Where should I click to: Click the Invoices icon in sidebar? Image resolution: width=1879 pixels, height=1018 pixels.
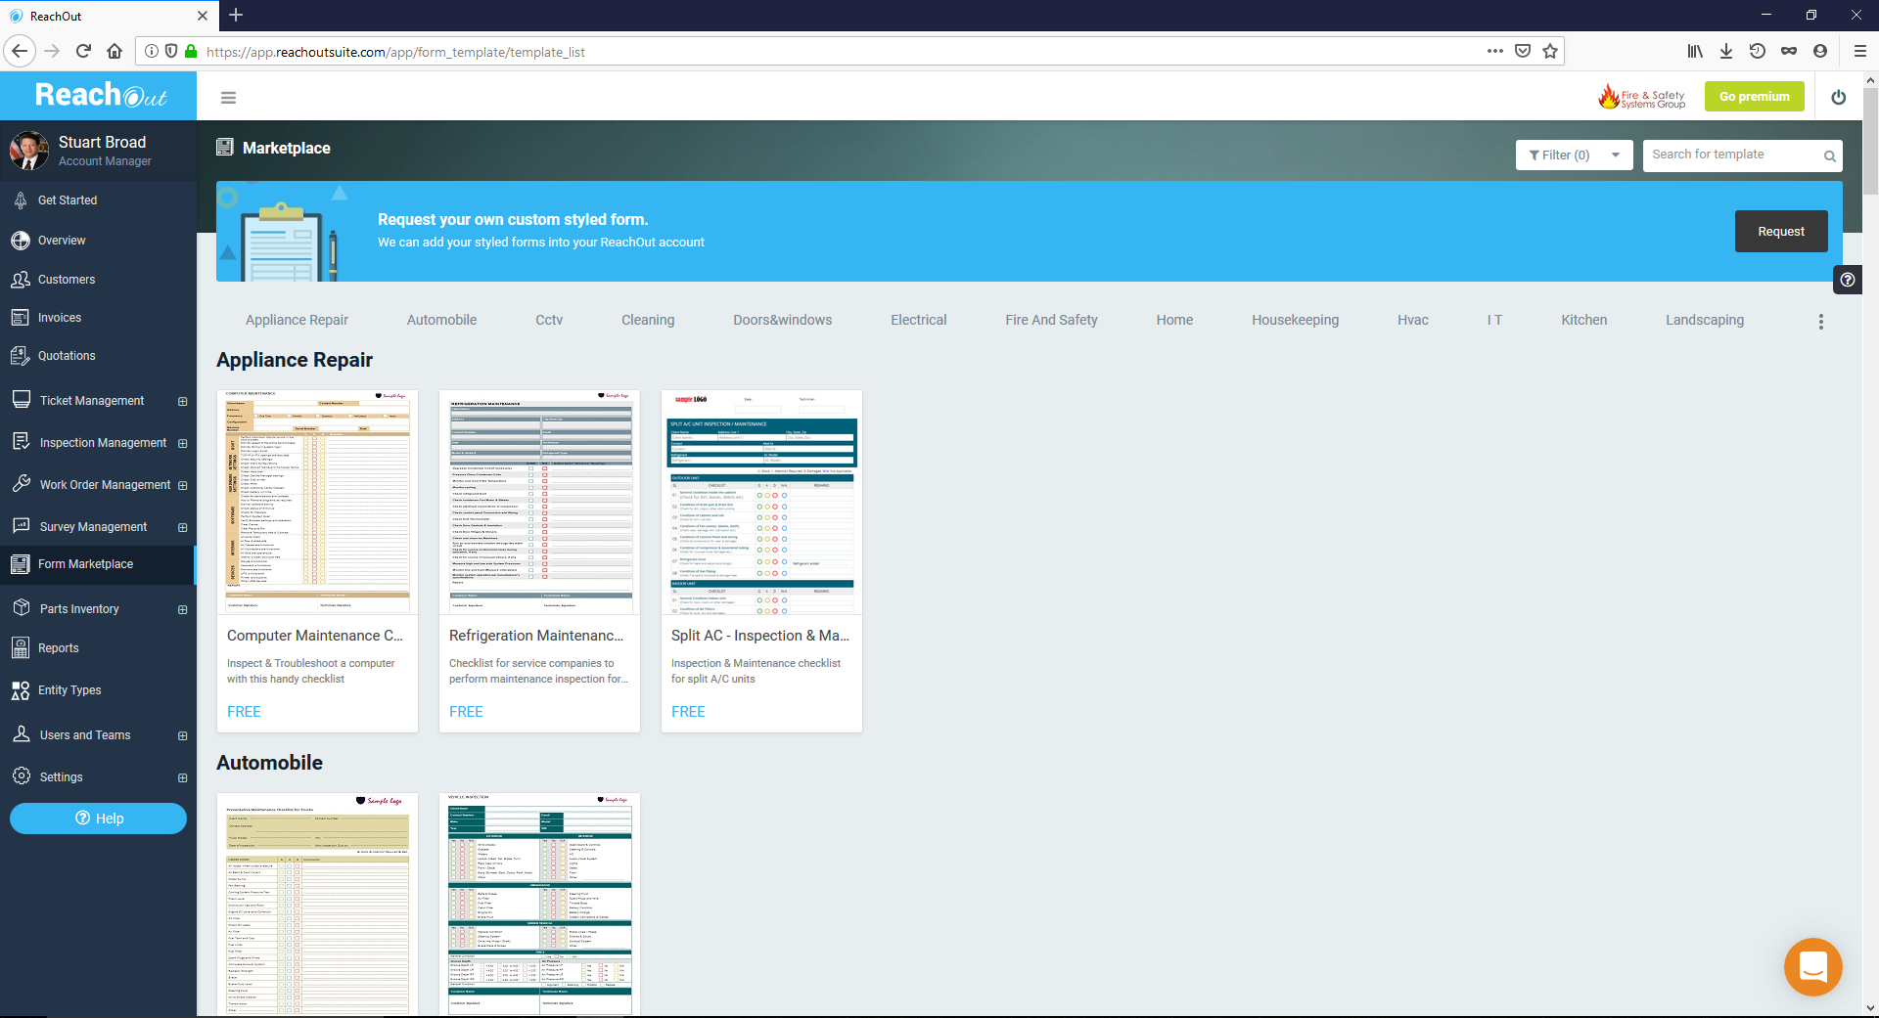click(21, 317)
